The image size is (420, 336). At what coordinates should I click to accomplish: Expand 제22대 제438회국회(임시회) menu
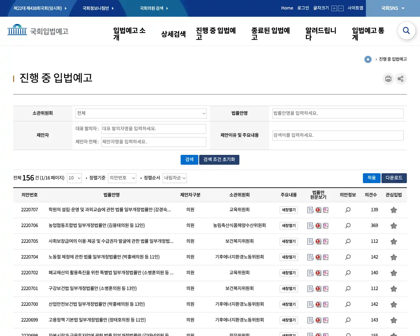click(x=40, y=8)
